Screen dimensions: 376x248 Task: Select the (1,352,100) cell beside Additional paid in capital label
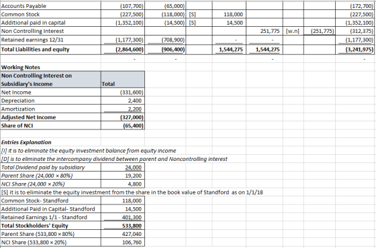(123, 23)
